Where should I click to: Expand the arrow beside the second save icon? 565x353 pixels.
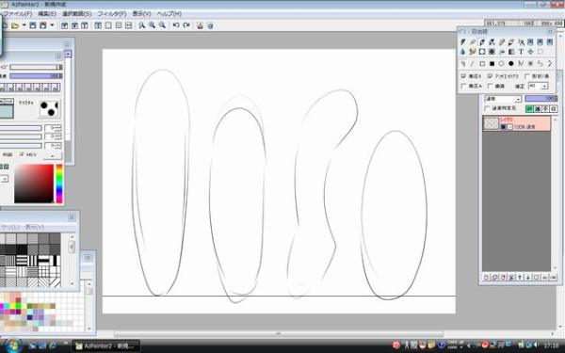(52, 25)
